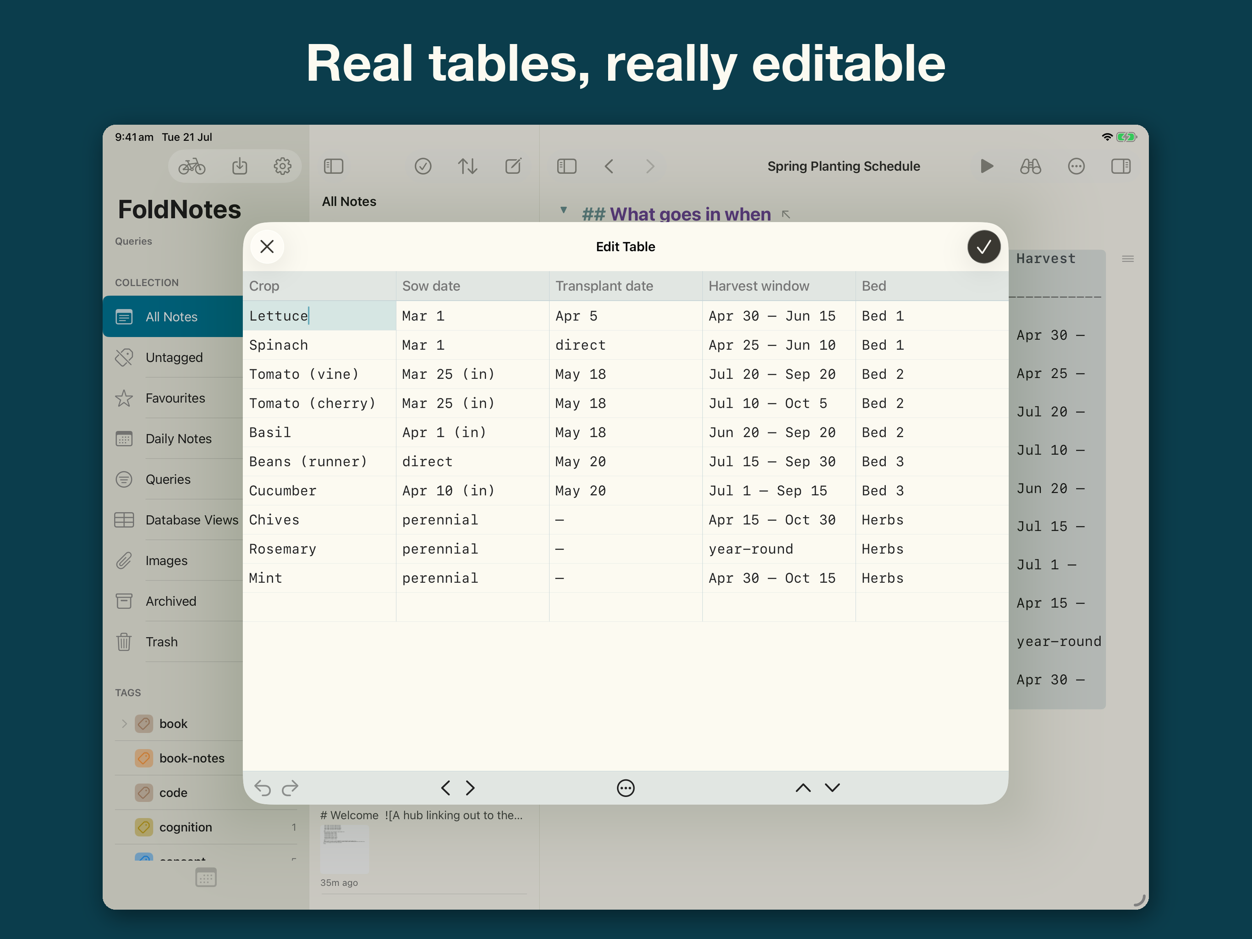1252x939 pixels.
Task: Select the 'Apr 10 (in)' sow date cell
Action: (x=472, y=491)
